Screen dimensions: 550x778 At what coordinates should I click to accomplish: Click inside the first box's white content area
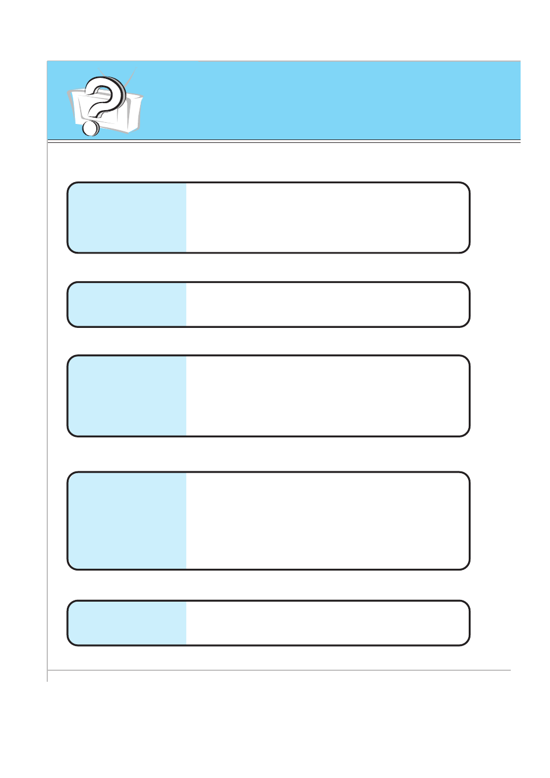coord(327,218)
